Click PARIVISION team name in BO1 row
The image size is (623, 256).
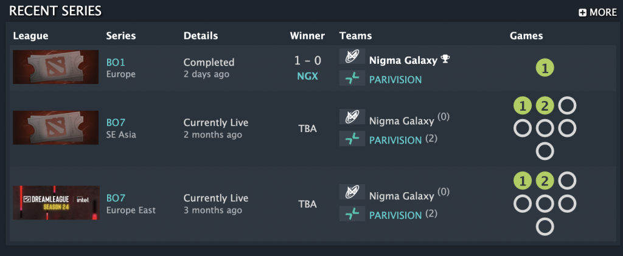pos(395,80)
